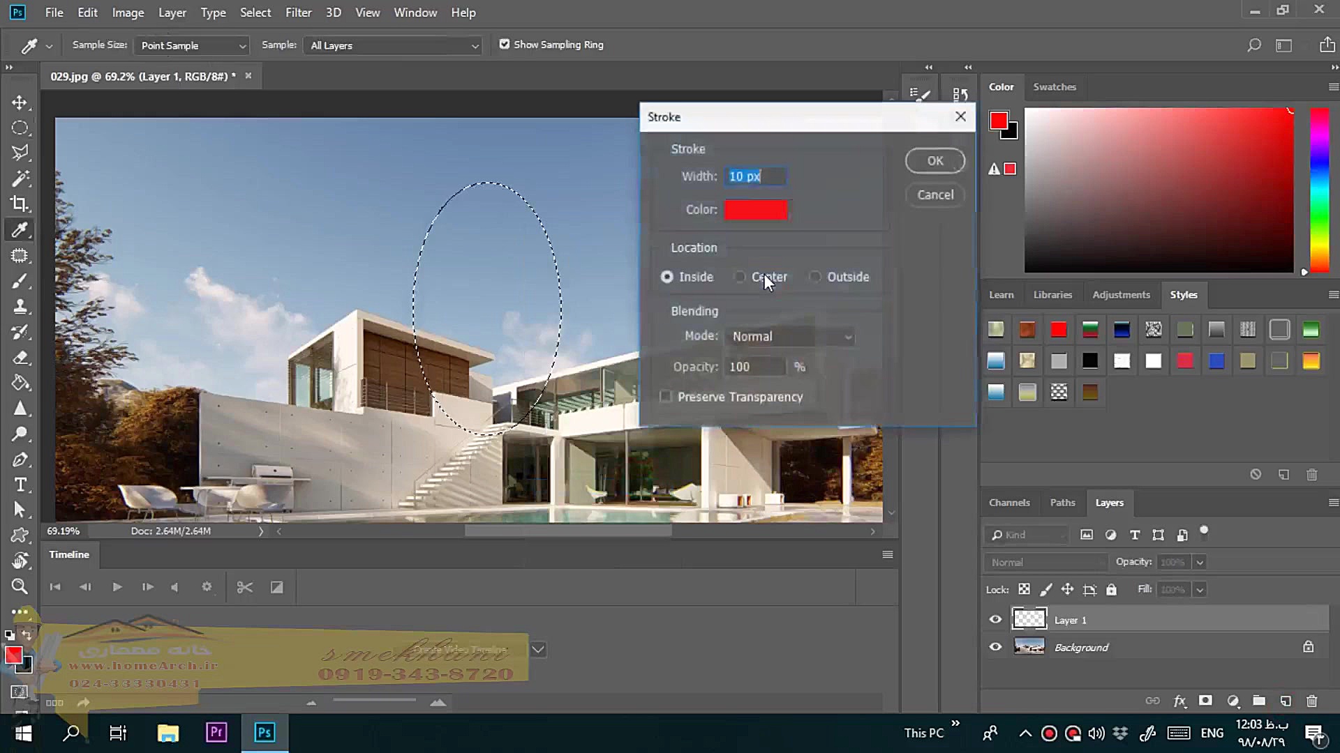Select the Elliptical Marquee tool

point(20,128)
